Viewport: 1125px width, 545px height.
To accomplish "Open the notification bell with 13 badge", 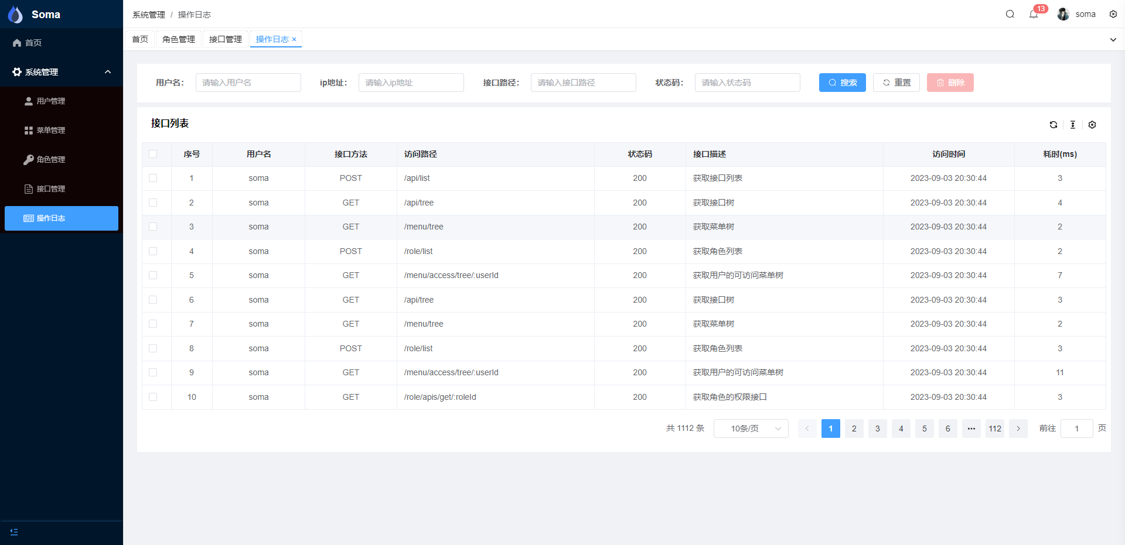I will (x=1034, y=14).
